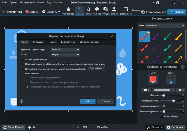Viewport: 187px width, 131px height.
Task: Select the Штамп stamp tool
Action: click(x=114, y=11)
